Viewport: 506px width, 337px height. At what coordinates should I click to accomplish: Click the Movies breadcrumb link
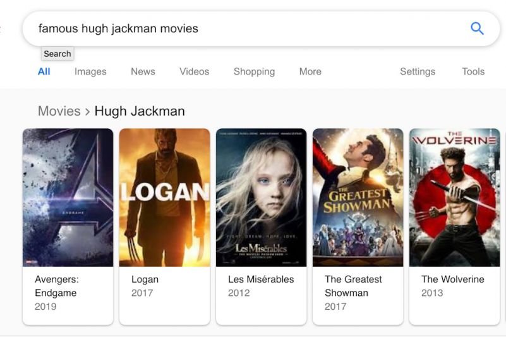[59, 111]
